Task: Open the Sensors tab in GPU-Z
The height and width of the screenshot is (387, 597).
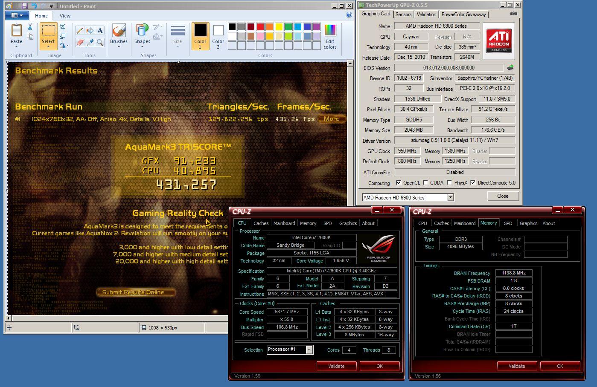Action: (403, 14)
